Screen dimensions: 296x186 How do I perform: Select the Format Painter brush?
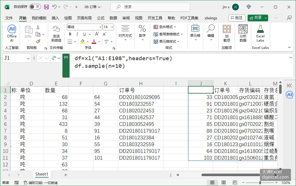[38, 41]
